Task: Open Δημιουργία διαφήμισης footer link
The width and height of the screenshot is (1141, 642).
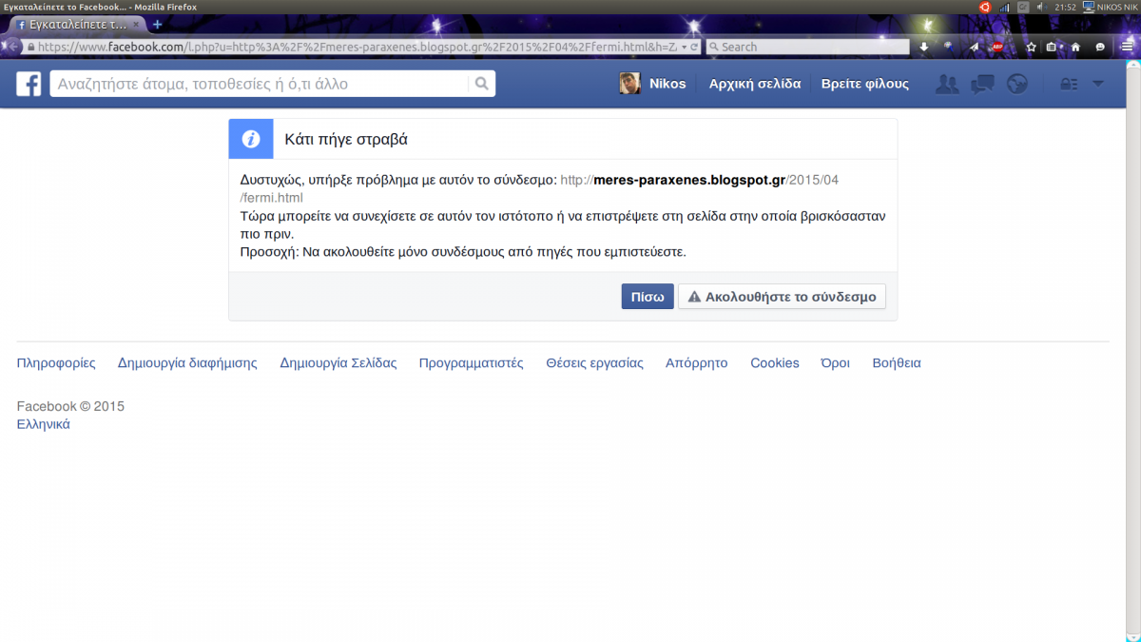Action: click(x=187, y=363)
